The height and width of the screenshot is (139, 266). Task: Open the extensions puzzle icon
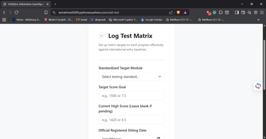point(221,12)
